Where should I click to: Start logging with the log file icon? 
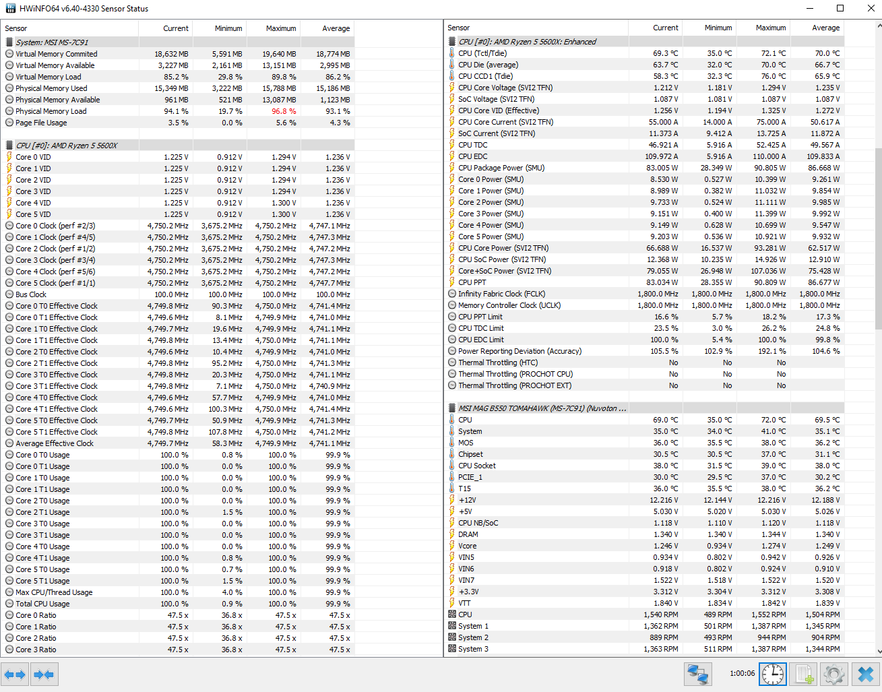click(803, 674)
